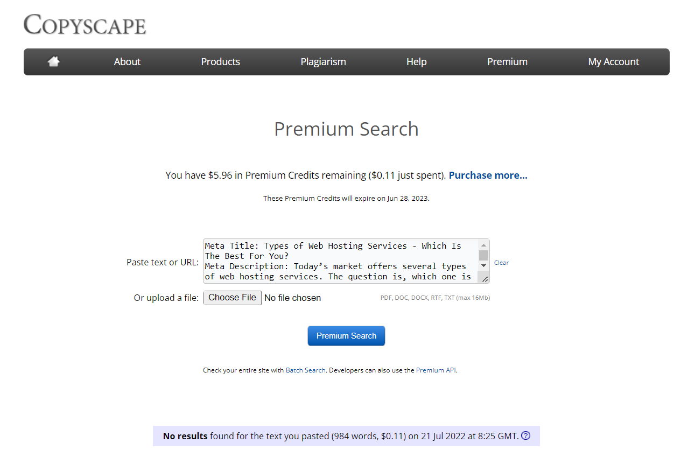Click the 'No file chosen' text
This screenshot has height=464, width=695.
(293, 298)
